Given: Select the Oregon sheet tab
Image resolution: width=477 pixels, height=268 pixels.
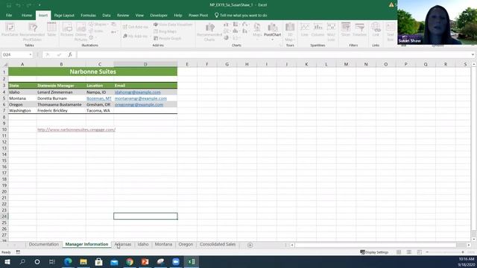Looking at the screenshot, I should (186, 244).
